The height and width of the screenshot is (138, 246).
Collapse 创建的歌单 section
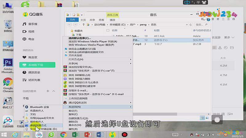click(x=54, y=91)
